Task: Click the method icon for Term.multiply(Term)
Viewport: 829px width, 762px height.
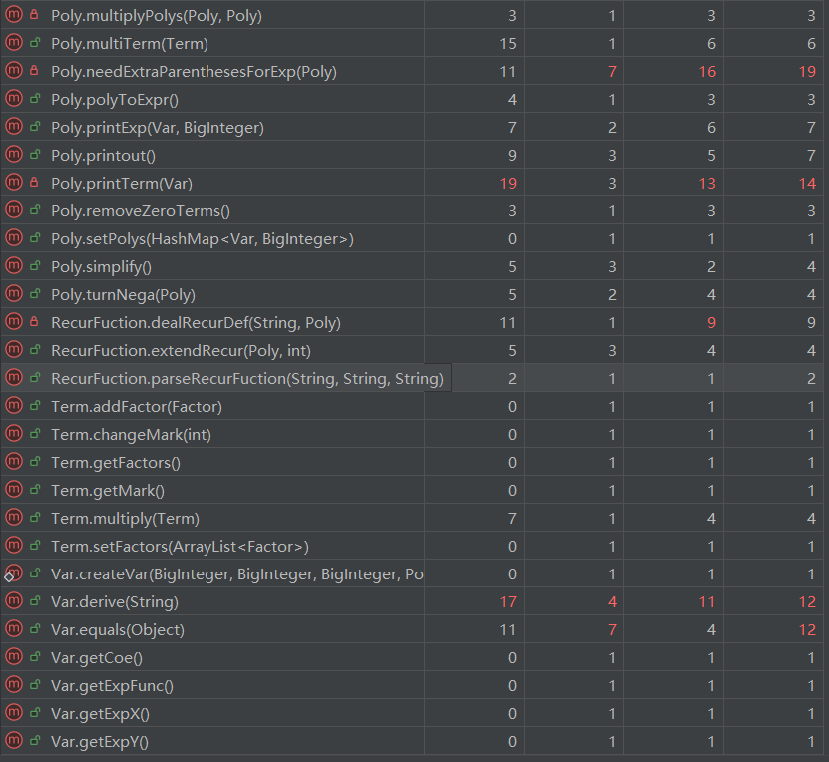Action: click(14, 518)
